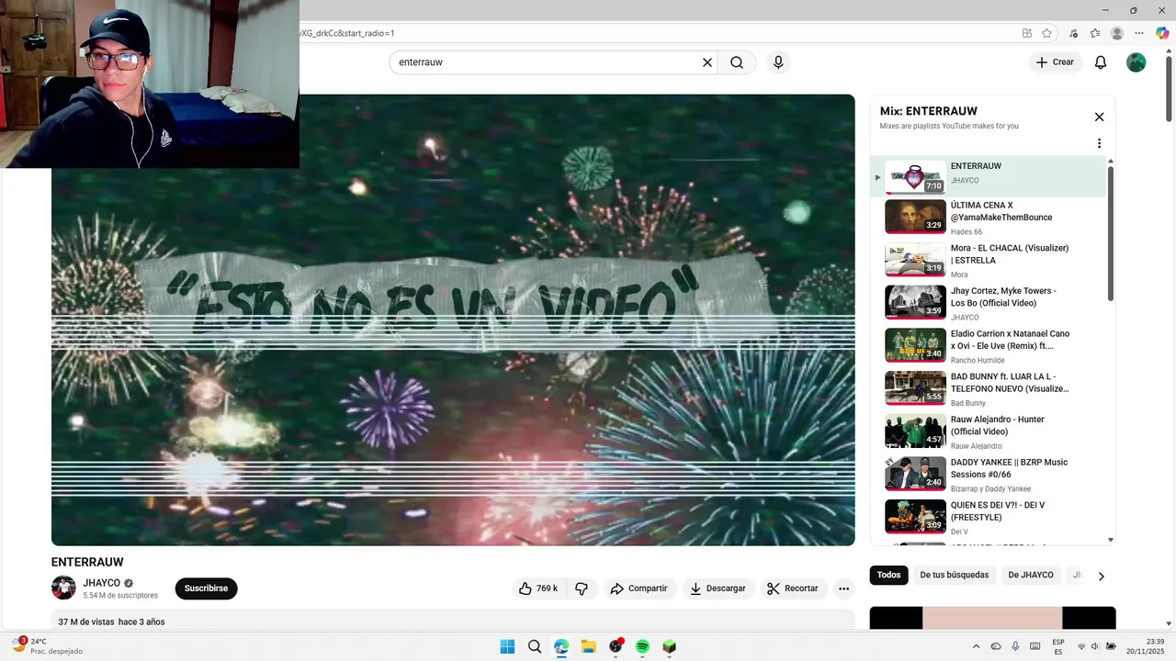Screen dimensions: 1176x661
Task: Open the weather widget showing 24°C
Action: [47, 646]
